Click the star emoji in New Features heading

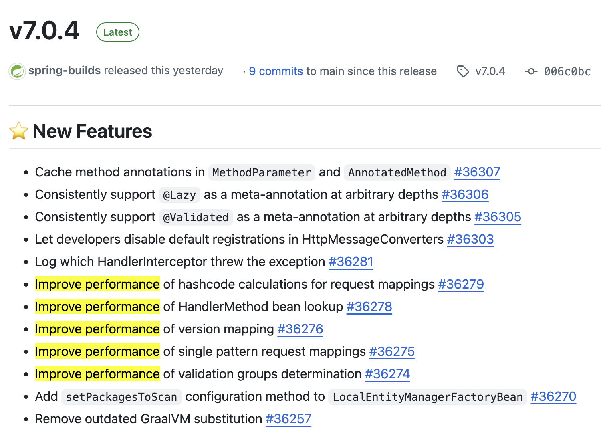pyautogui.click(x=19, y=131)
